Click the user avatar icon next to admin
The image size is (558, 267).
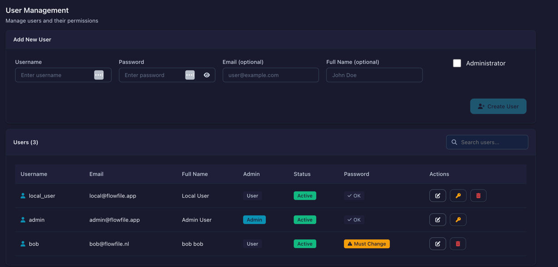point(23,219)
